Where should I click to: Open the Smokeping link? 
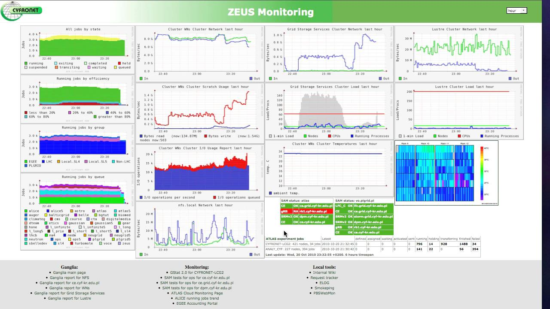coord(324,288)
